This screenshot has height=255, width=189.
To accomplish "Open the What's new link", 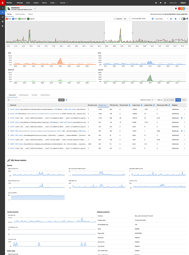I will [173, 3].
